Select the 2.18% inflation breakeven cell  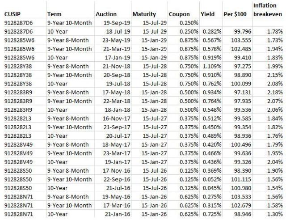click(275, 92)
